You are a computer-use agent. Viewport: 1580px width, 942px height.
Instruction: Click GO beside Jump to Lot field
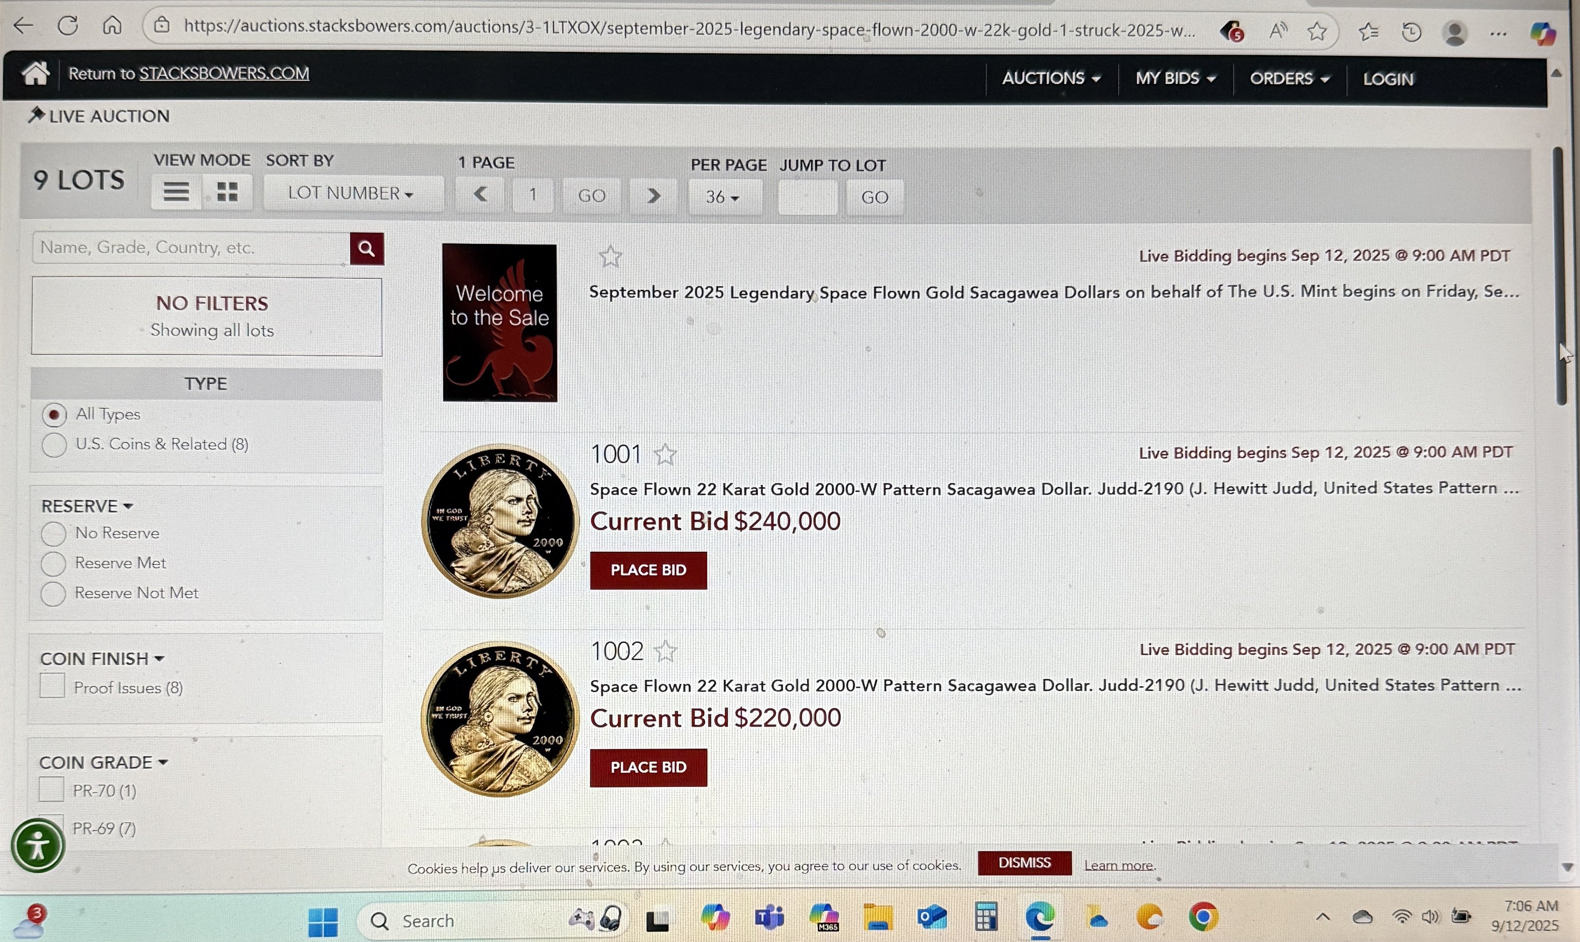coord(874,197)
